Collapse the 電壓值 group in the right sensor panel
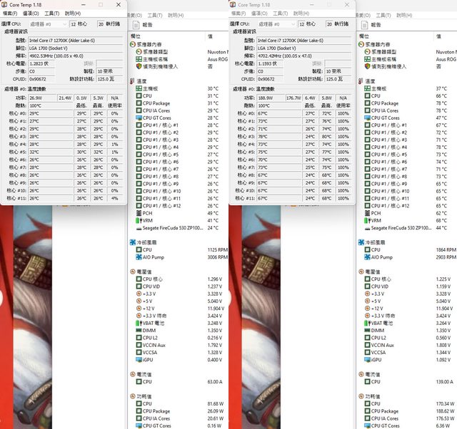The width and height of the screenshot is (457, 429). (x=361, y=272)
